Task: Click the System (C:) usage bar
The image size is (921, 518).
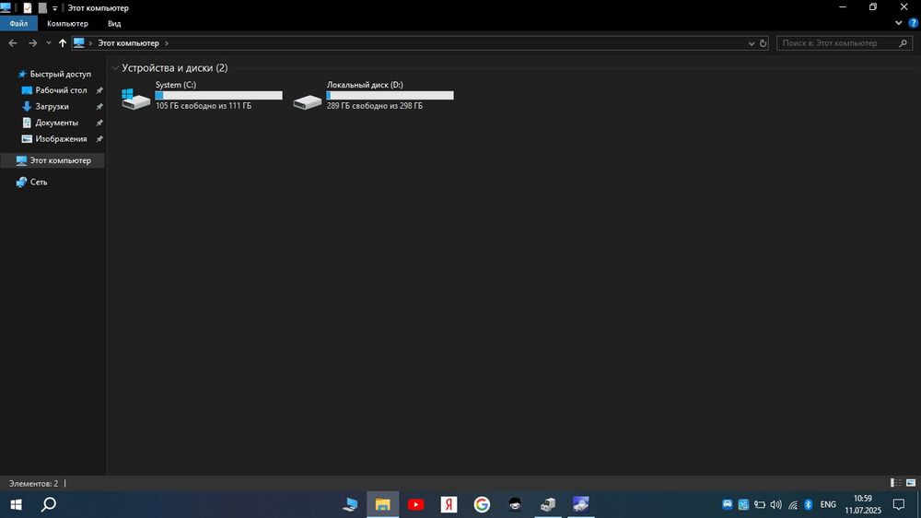Action: (218, 95)
